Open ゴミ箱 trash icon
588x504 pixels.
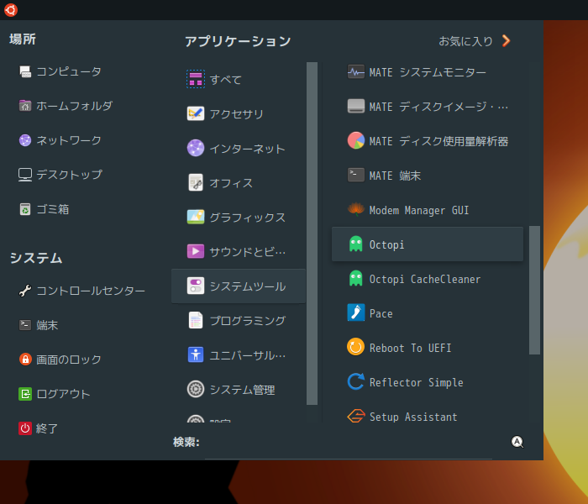[x=25, y=209]
